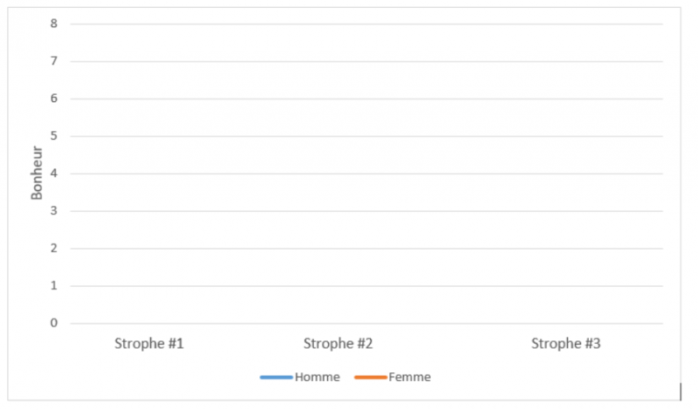Select the axis value label 7

pyautogui.click(x=54, y=61)
